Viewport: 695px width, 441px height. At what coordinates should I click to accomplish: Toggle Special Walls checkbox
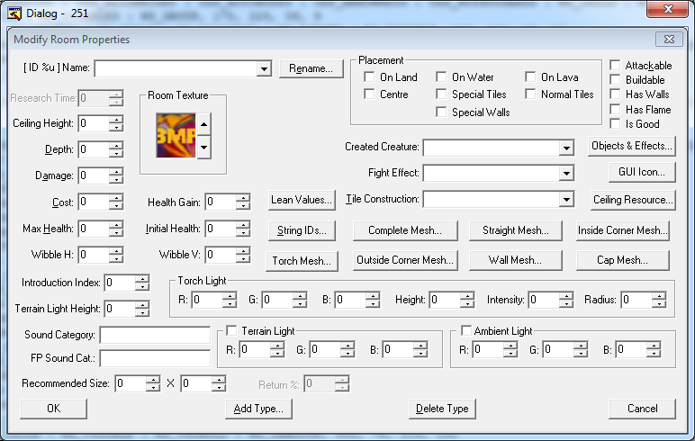point(441,112)
